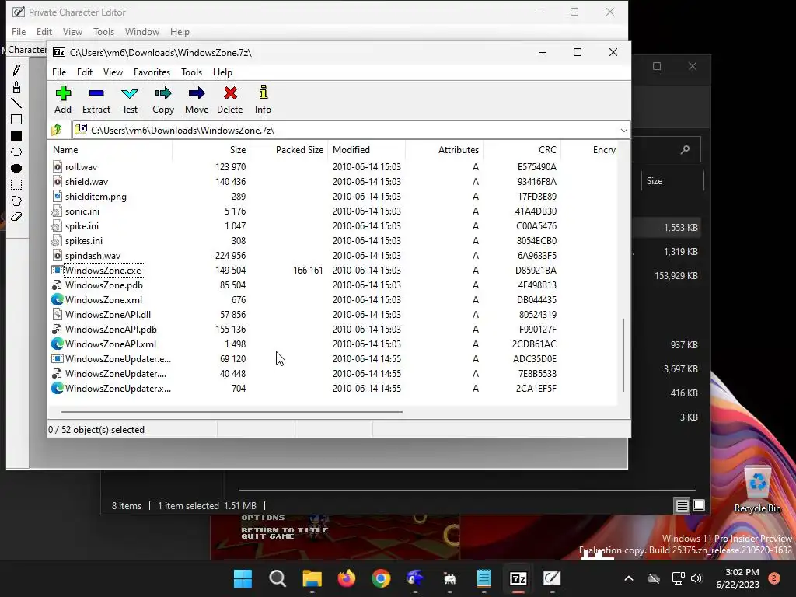Sort by Attributes column header
Image resolution: width=796 pixels, height=597 pixels.
pos(444,150)
